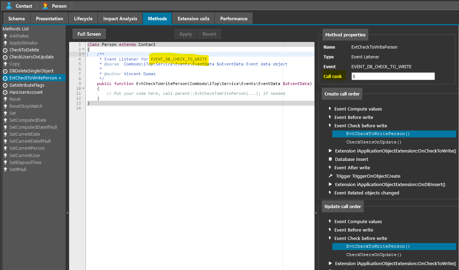The width and height of the screenshot is (459, 270).
Task: Switch to the Lifecycle tab
Action: [83, 19]
